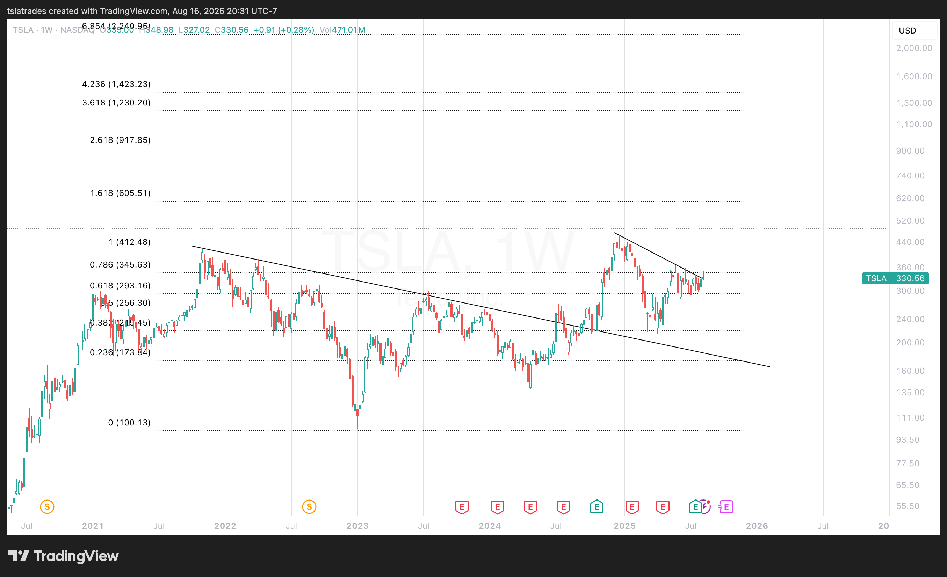Click the red earnings E marker just after 2024
Viewport: 947px width, 577px height.
[497, 507]
